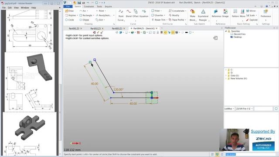Viewport: 279px width, 157px height.
Task: Toggle the first yellow highlighted view toolbar button
Action: (165, 32)
